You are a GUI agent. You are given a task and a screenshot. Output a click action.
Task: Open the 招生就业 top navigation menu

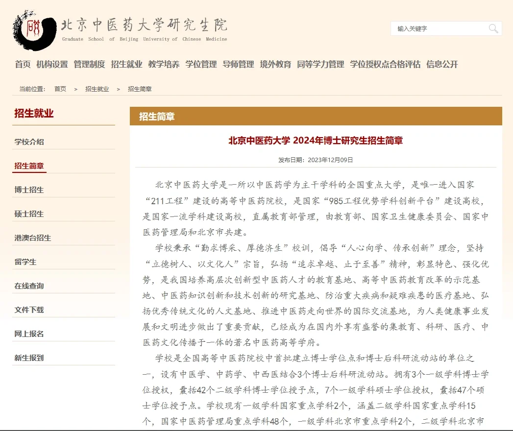pos(126,65)
